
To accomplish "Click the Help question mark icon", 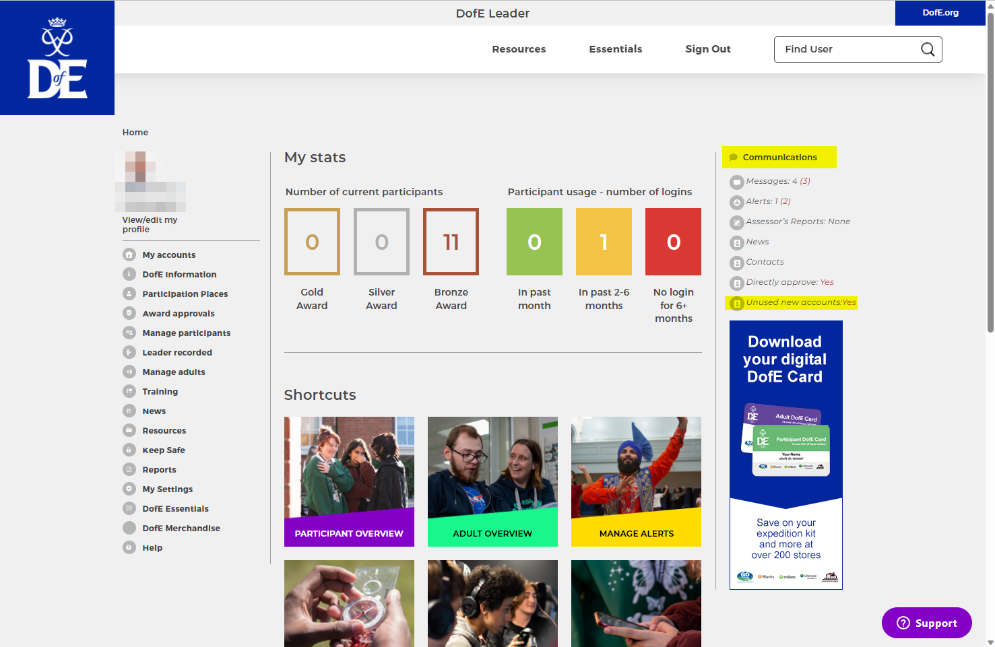I will click(129, 547).
